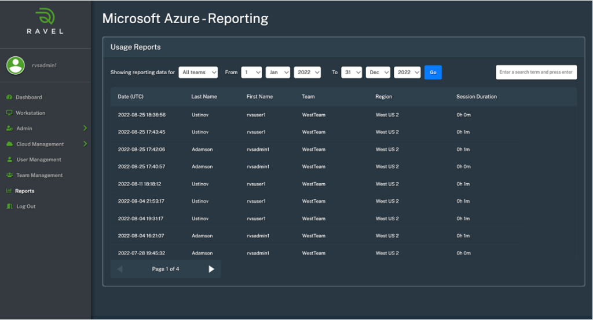
Task: Click the Log Out door icon
Action: click(9, 206)
